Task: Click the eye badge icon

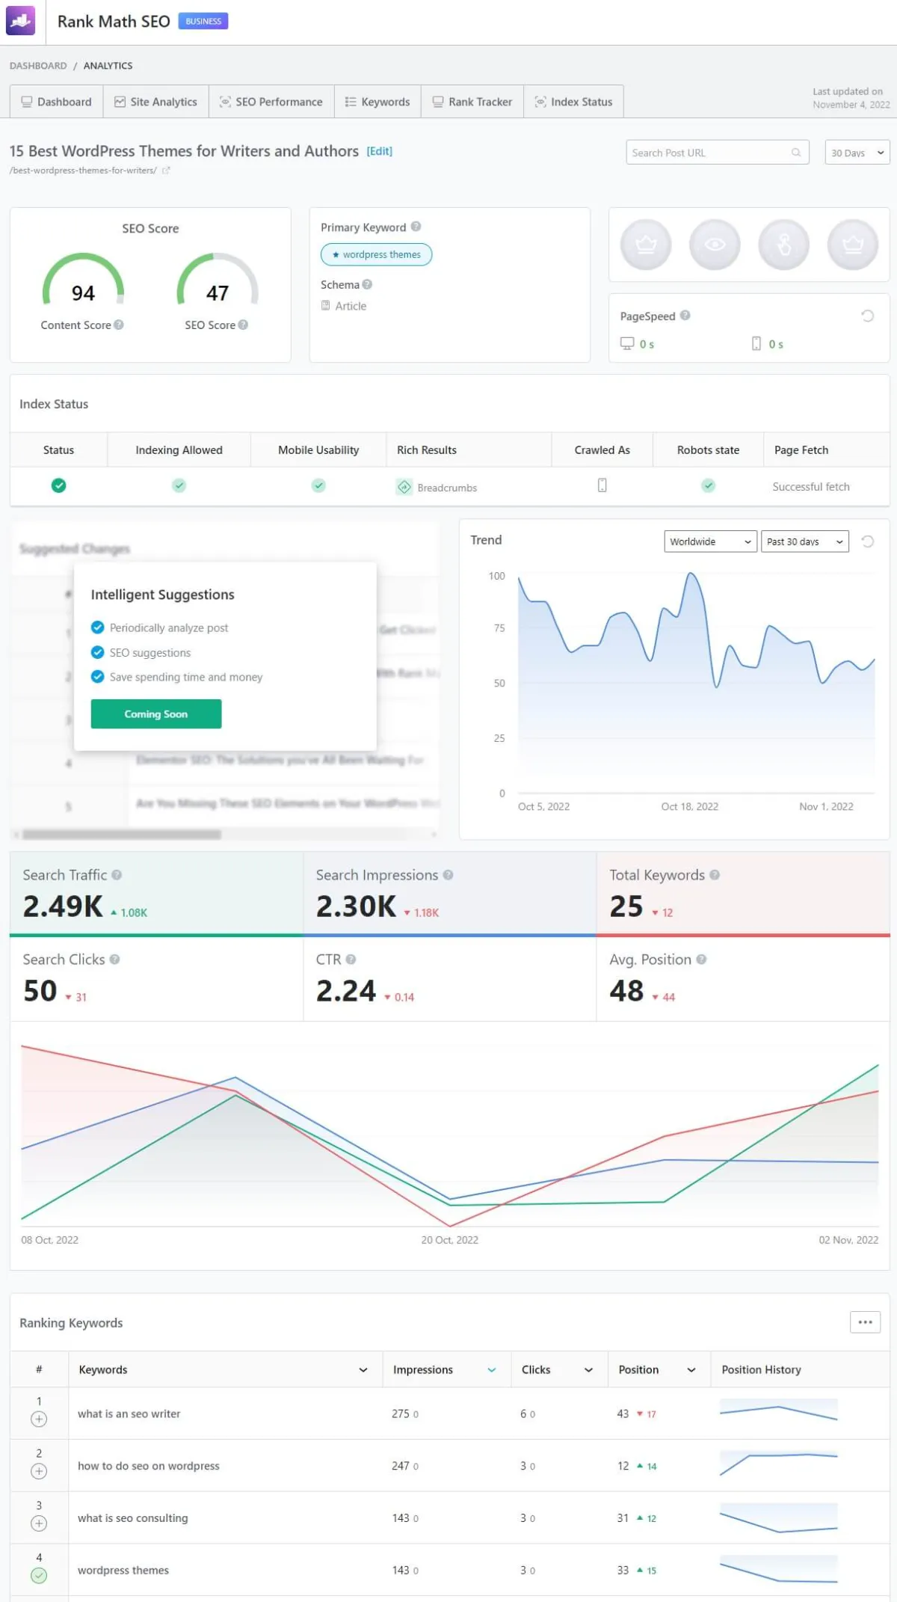Action: (x=715, y=245)
